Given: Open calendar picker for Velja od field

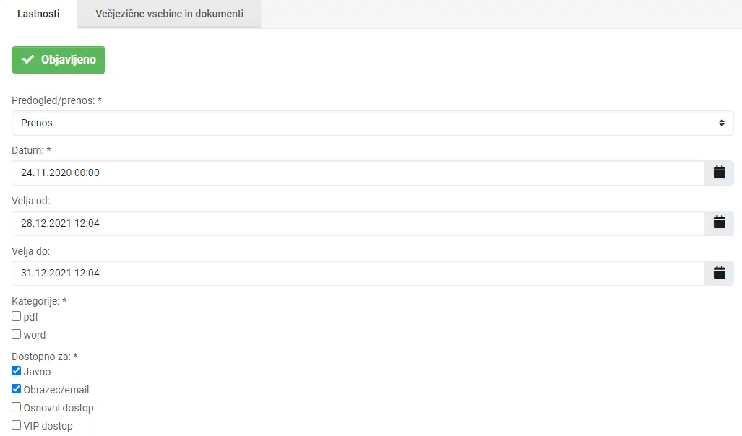Looking at the screenshot, I should point(719,223).
